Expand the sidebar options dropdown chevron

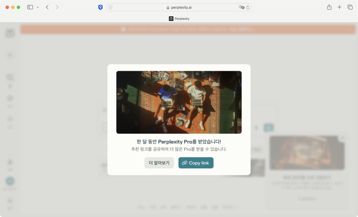37,7
